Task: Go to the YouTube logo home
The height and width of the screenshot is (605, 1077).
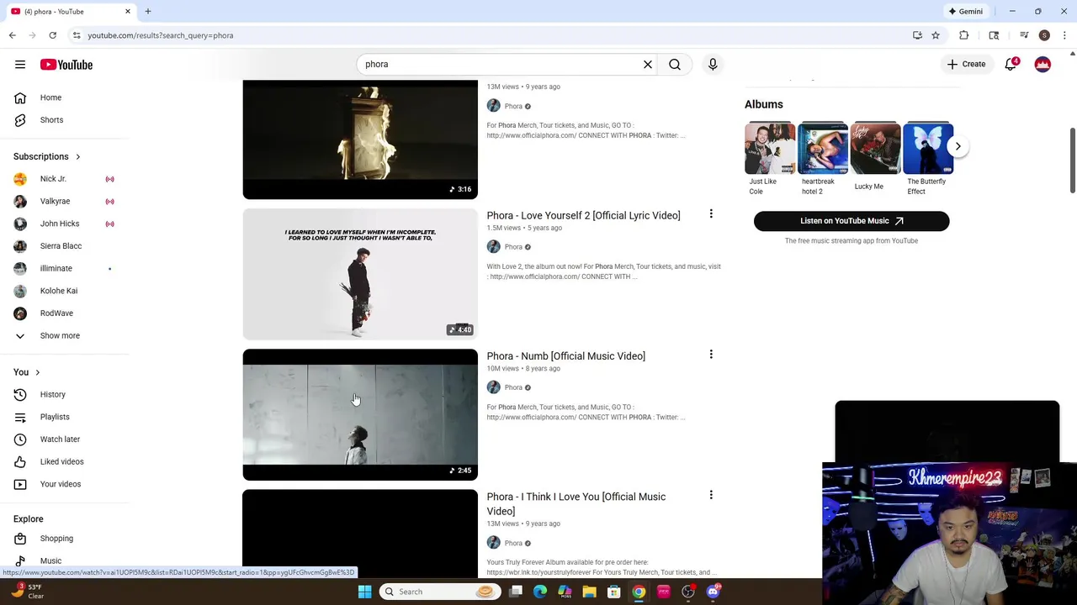Action: click(x=66, y=65)
